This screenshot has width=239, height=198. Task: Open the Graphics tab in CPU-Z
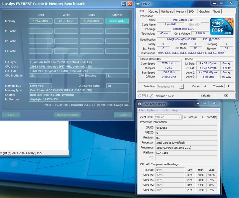(x=204, y=12)
